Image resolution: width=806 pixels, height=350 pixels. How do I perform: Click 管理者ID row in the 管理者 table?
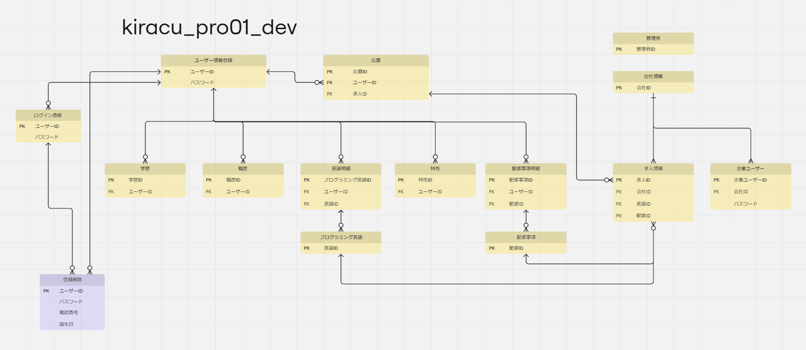tap(645, 49)
